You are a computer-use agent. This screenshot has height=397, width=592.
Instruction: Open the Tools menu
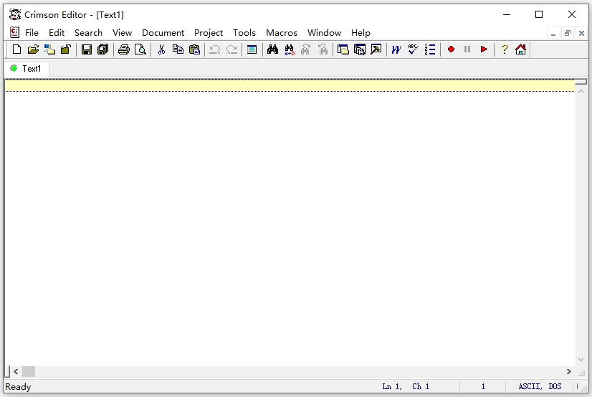(244, 32)
